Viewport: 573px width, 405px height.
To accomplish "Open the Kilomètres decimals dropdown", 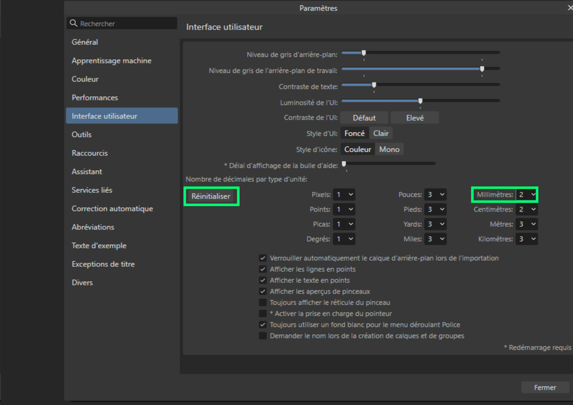I will pos(526,239).
